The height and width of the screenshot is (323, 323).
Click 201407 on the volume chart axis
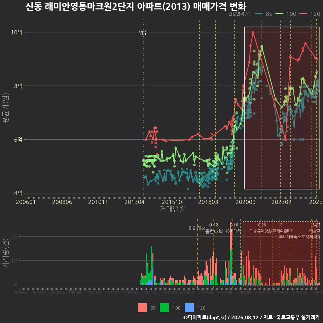[150, 292]
